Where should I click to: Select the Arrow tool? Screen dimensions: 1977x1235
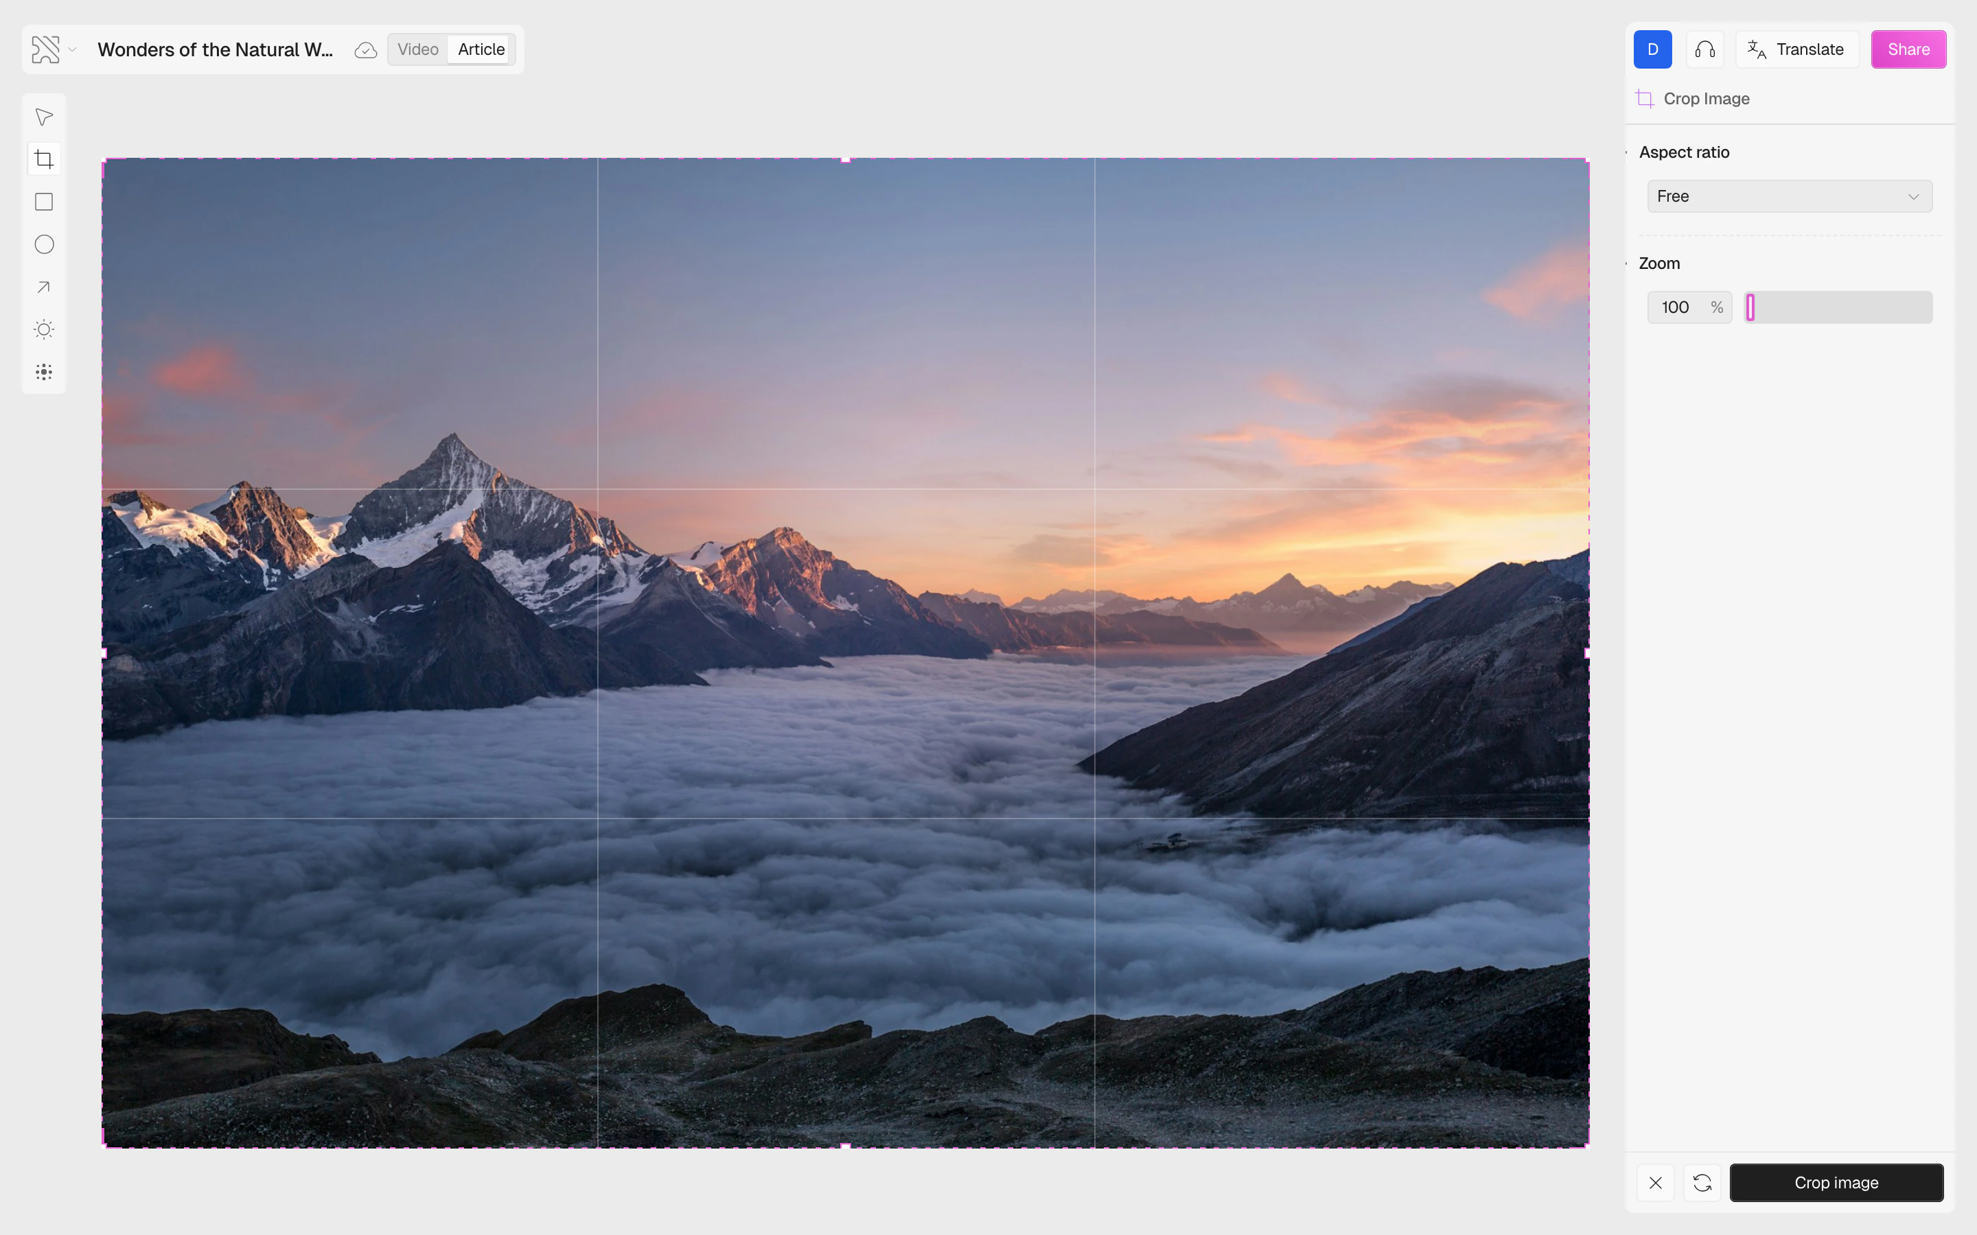(x=43, y=287)
